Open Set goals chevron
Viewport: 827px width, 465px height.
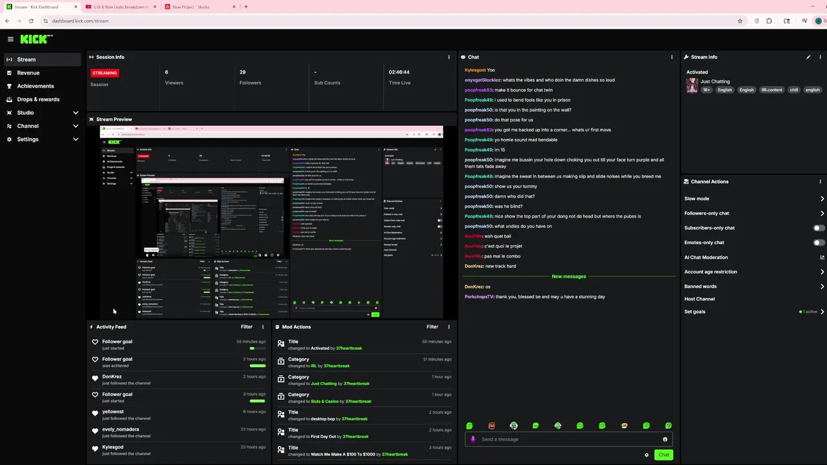click(822, 311)
